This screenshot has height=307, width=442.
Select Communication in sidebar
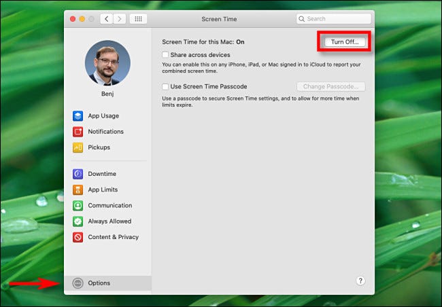point(110,205)
